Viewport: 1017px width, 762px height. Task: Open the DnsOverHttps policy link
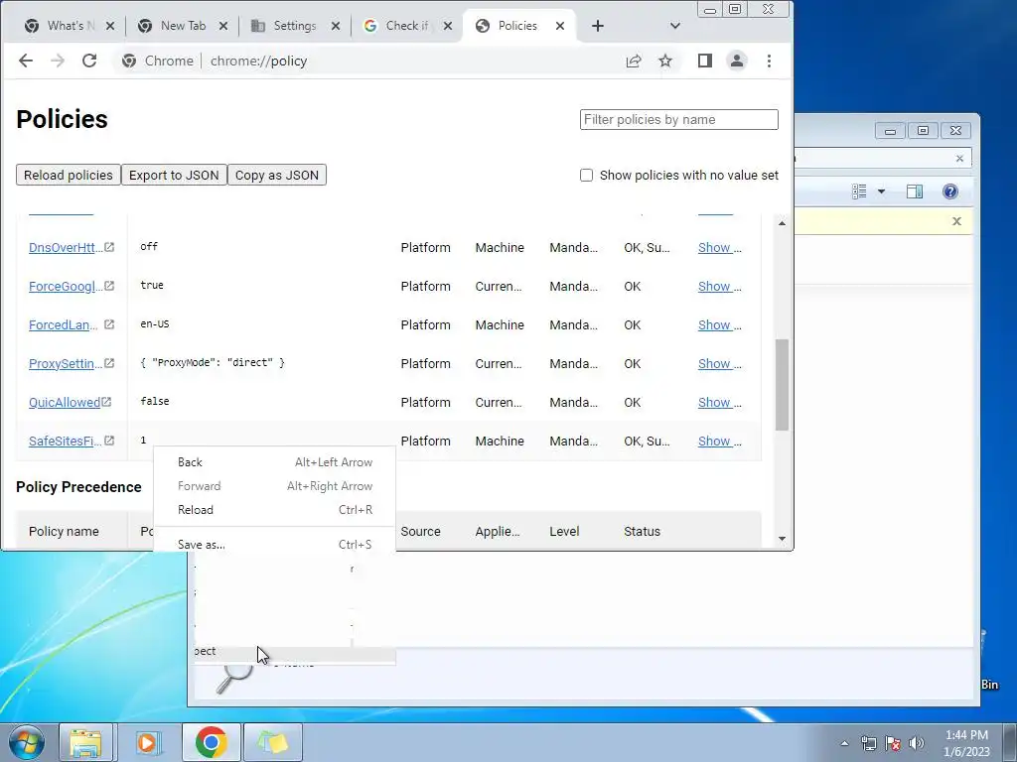65,247
